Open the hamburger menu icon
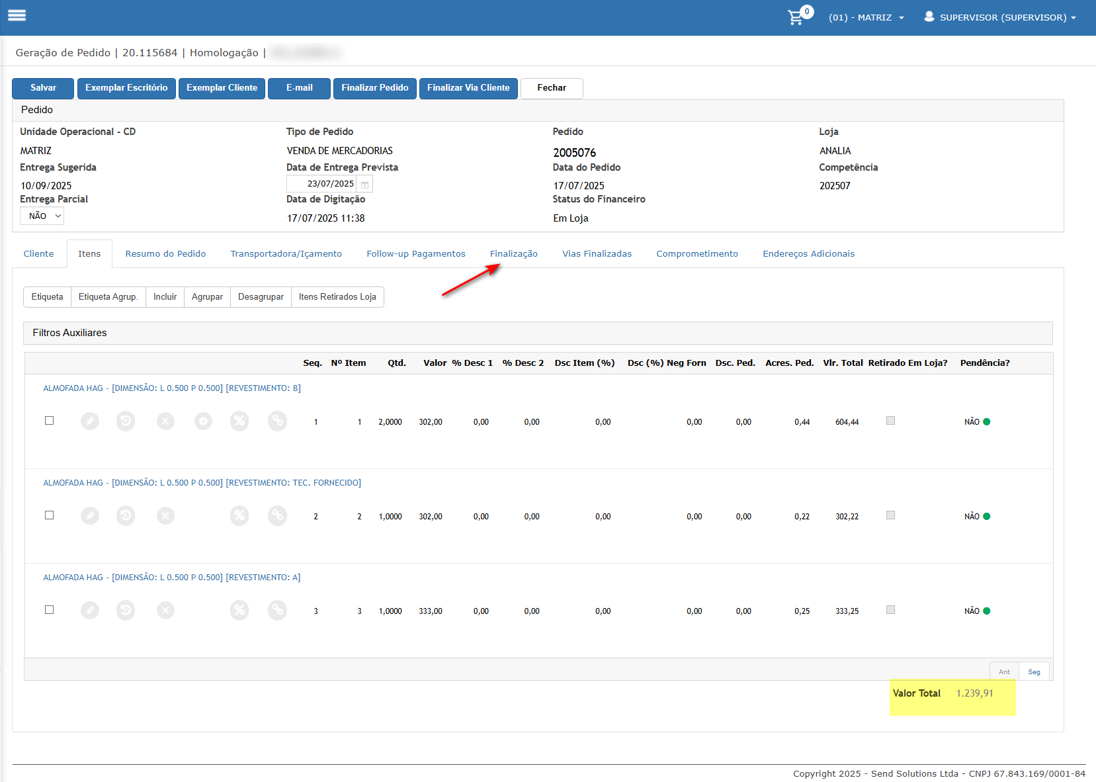Viewport: 1096px width, 782px height. coord(17,15)
